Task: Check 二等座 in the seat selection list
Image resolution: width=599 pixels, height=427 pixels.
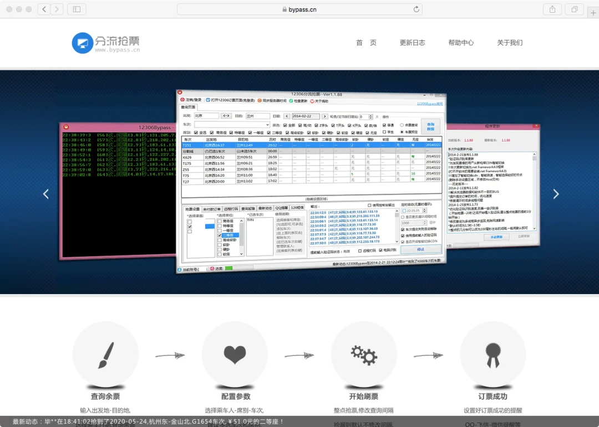Action: (x=219, y=235)
